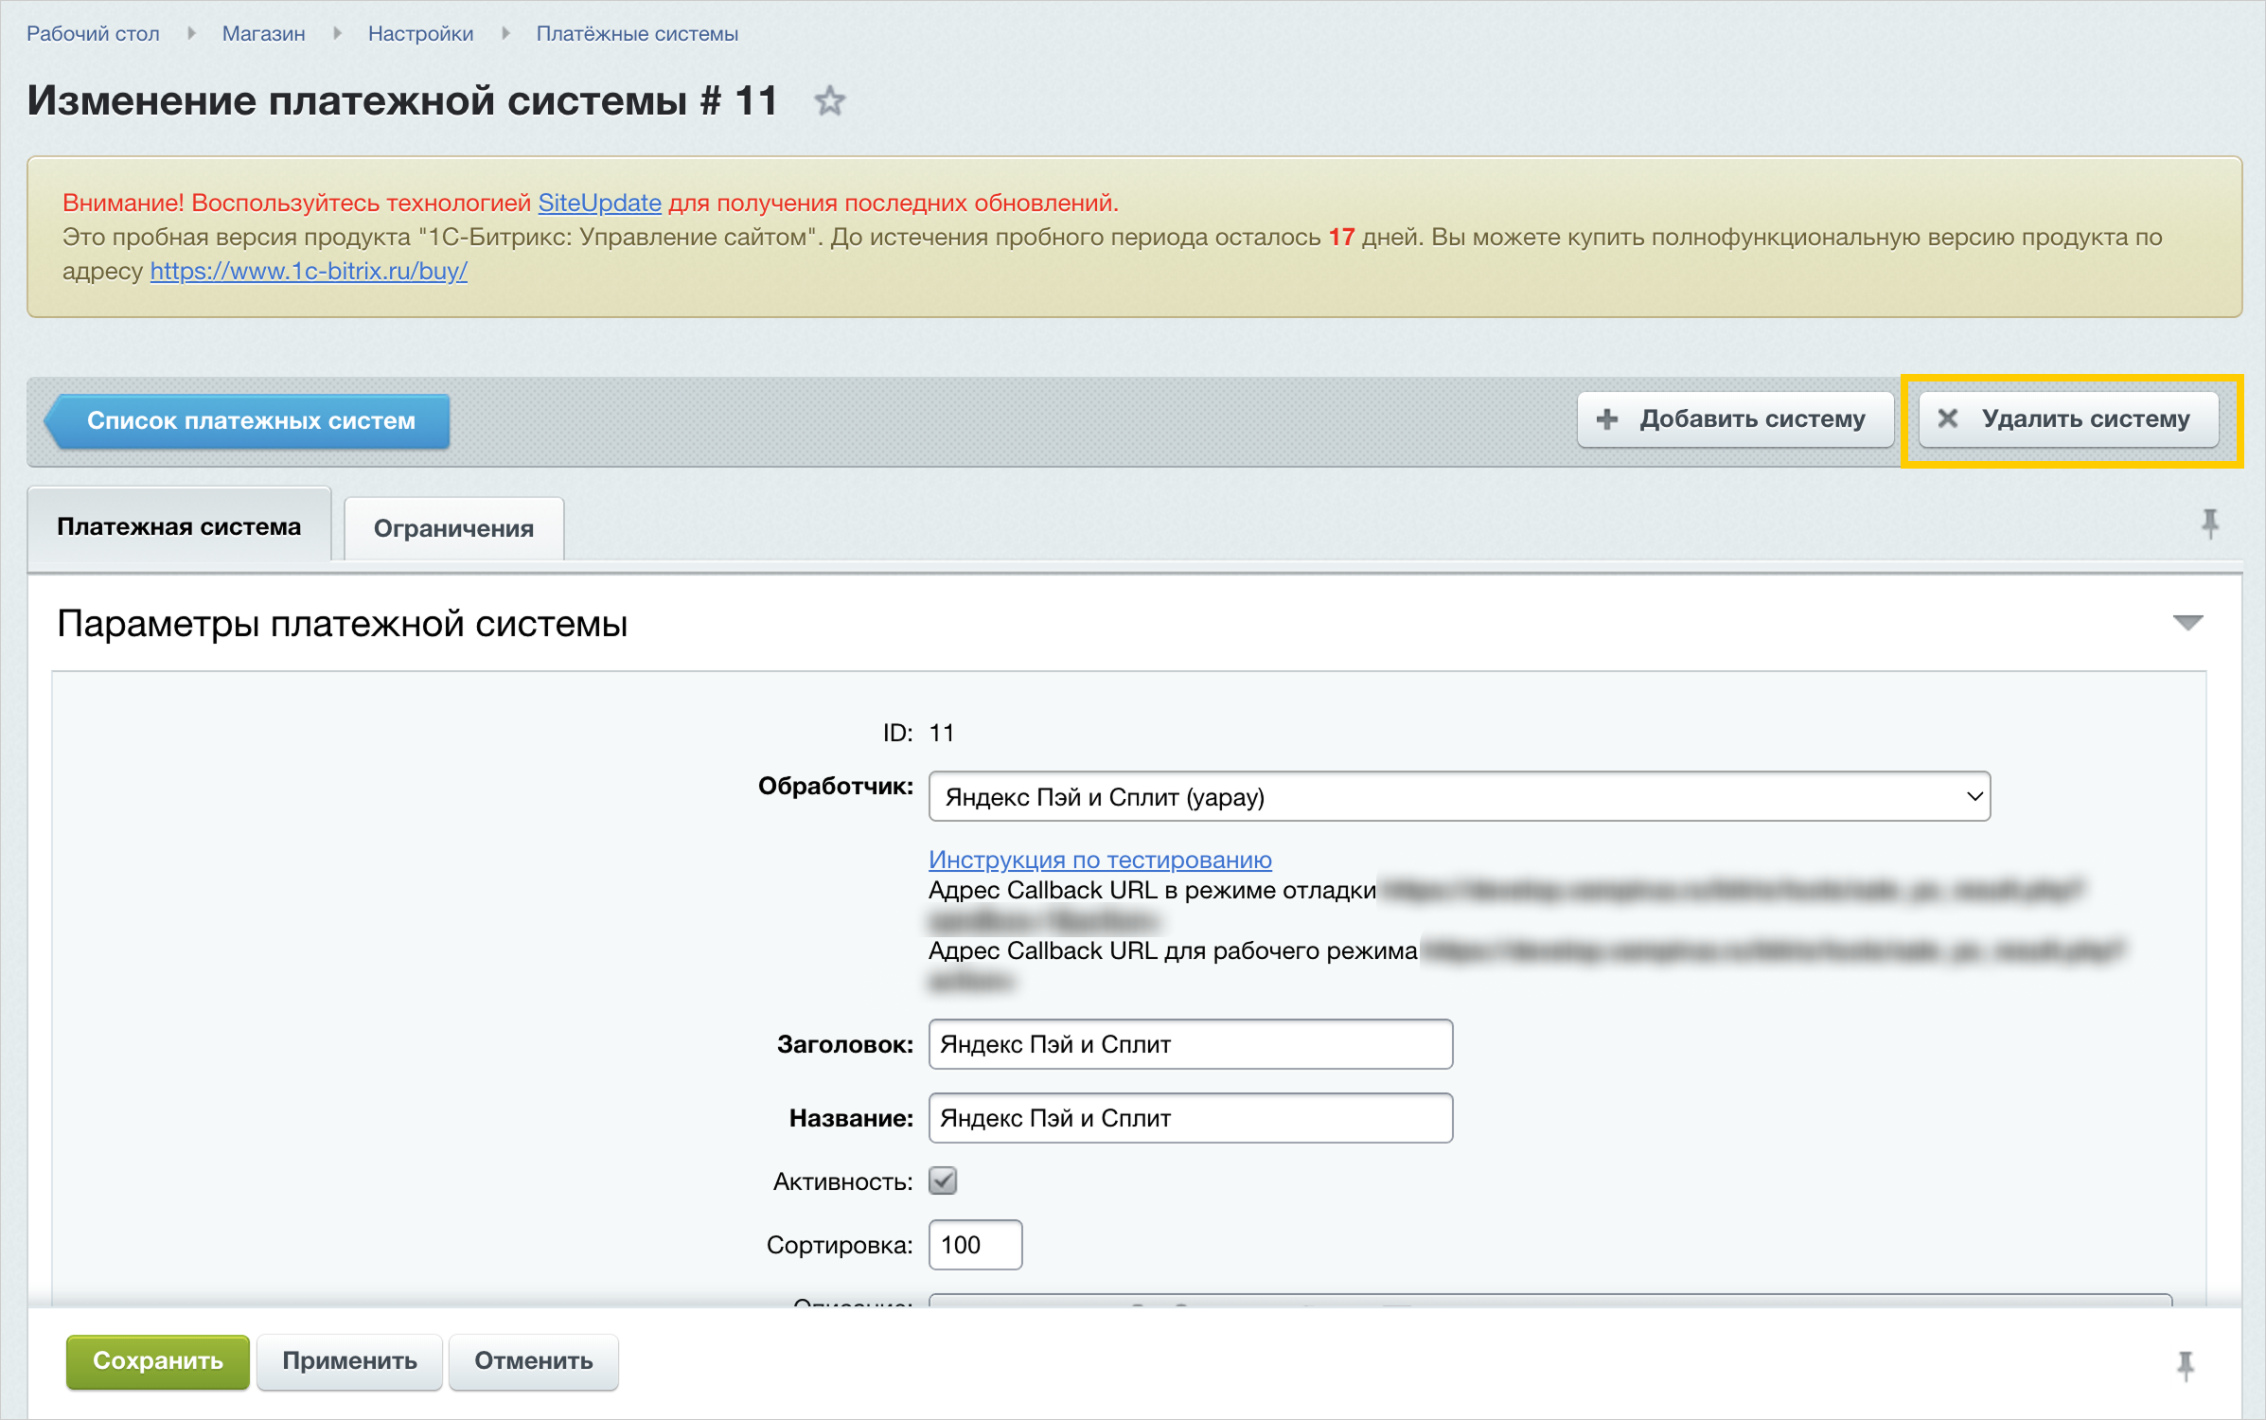Viewport: 2266px width, 1420px height.
Task: Toggle the Активность checkbox
Action: 943,1180
